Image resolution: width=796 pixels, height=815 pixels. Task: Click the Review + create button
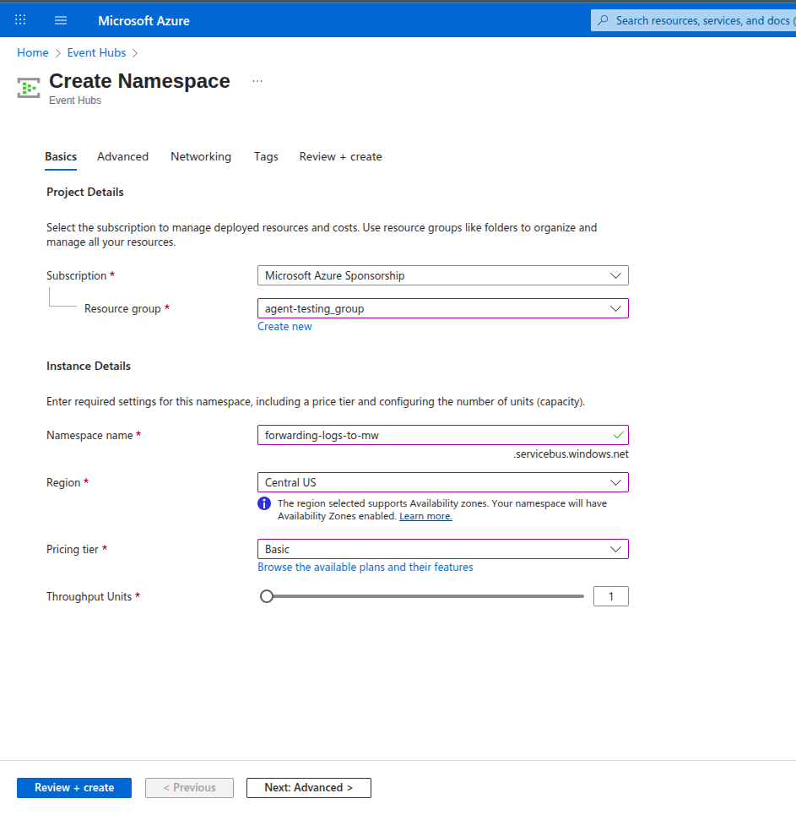73,787
